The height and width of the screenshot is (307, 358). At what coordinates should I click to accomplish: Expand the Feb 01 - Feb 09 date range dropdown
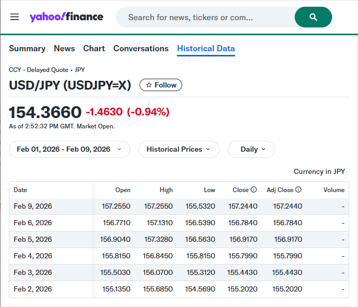click(x=70, y=149)
